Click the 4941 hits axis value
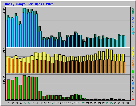Viewport: 136px width, 106px height. coord(4,11)
